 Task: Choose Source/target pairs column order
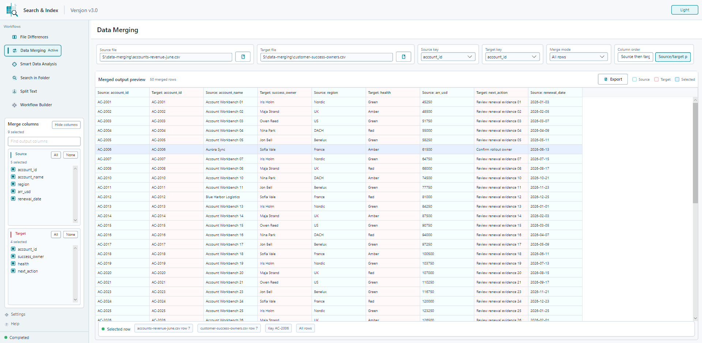click(x=673, y=57)
